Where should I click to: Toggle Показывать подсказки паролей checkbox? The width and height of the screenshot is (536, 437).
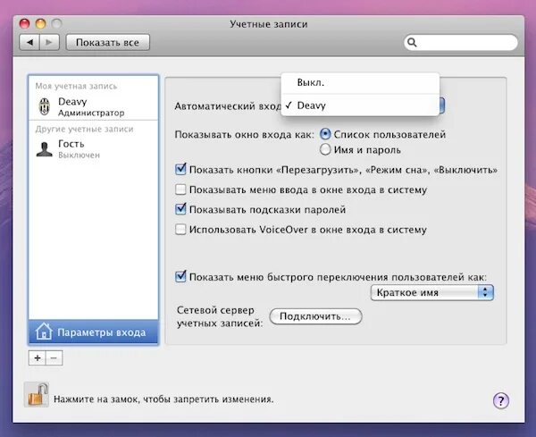[x=180, y=209]
